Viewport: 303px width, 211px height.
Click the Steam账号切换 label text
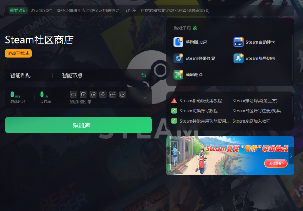[x=260, y=58]
